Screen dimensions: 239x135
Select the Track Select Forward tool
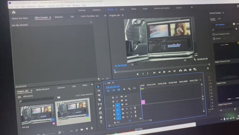[x=99, y=91]
